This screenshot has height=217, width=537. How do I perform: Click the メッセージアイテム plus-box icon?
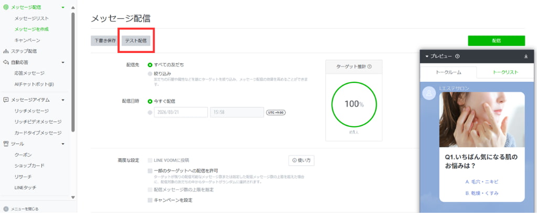pyautogui.click(x=5, y=100)
